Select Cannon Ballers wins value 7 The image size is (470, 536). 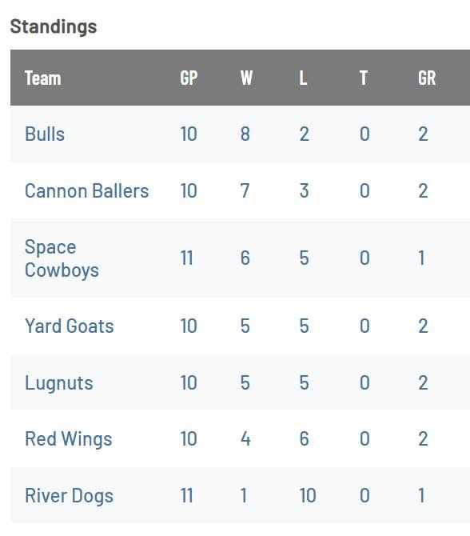[x=245, y=190]
